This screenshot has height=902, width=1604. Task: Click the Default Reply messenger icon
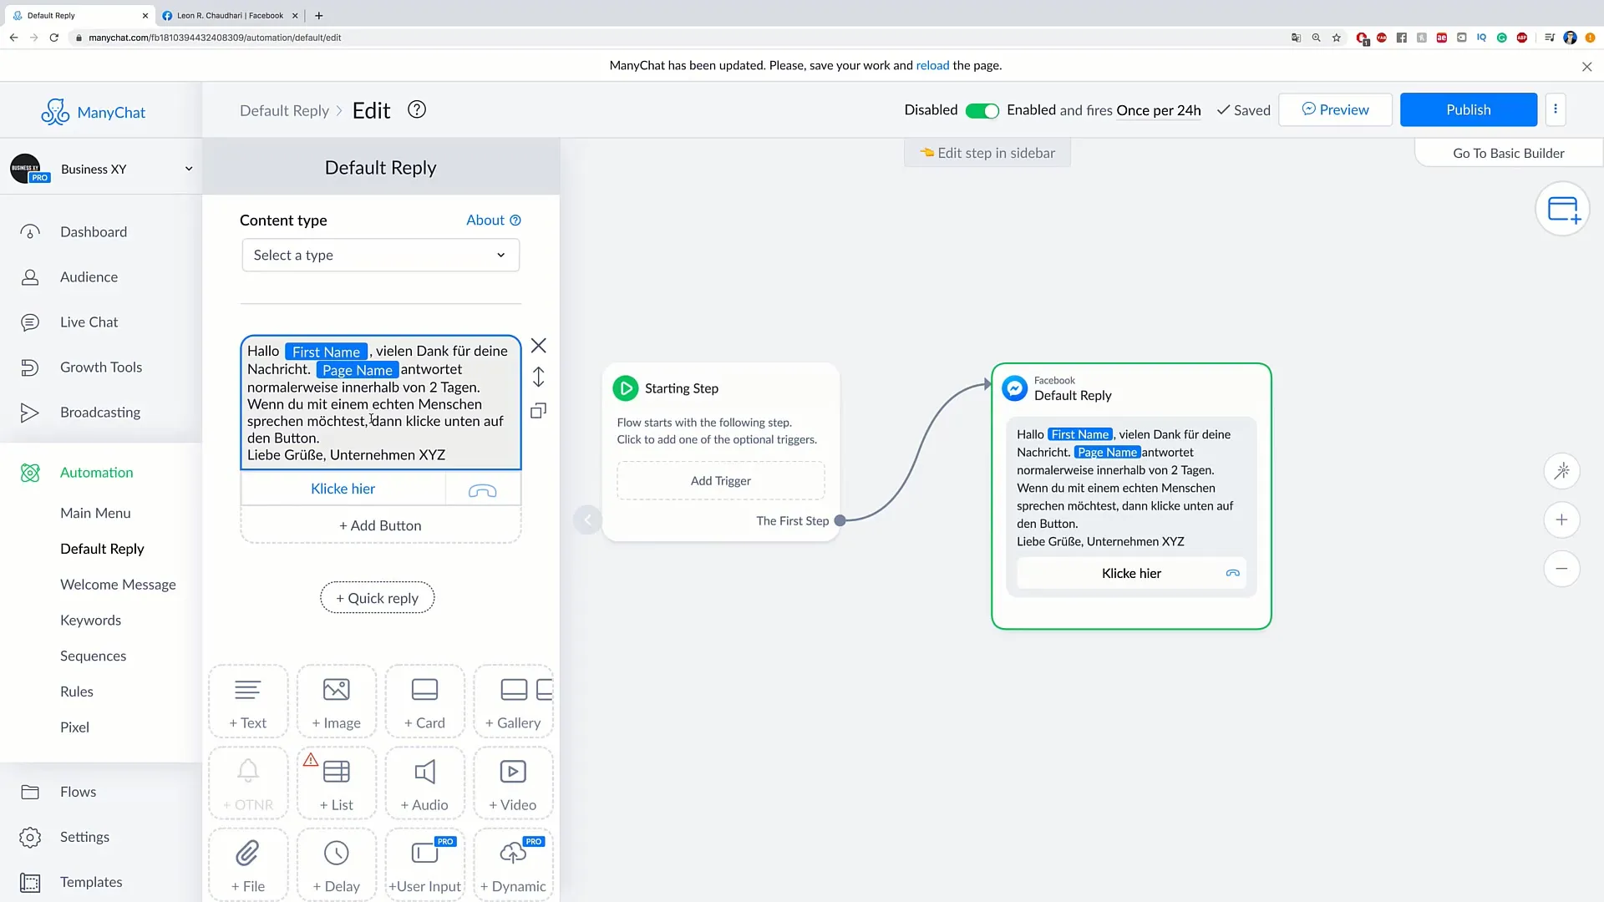click(x=1013, y=388)
